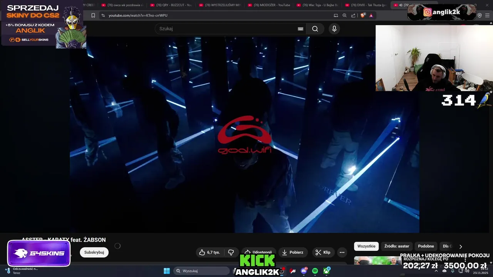Switch to the "WYSTRZELILIŚMY" tab
Viewport: 493px width, 277px height.
point(220,5)
